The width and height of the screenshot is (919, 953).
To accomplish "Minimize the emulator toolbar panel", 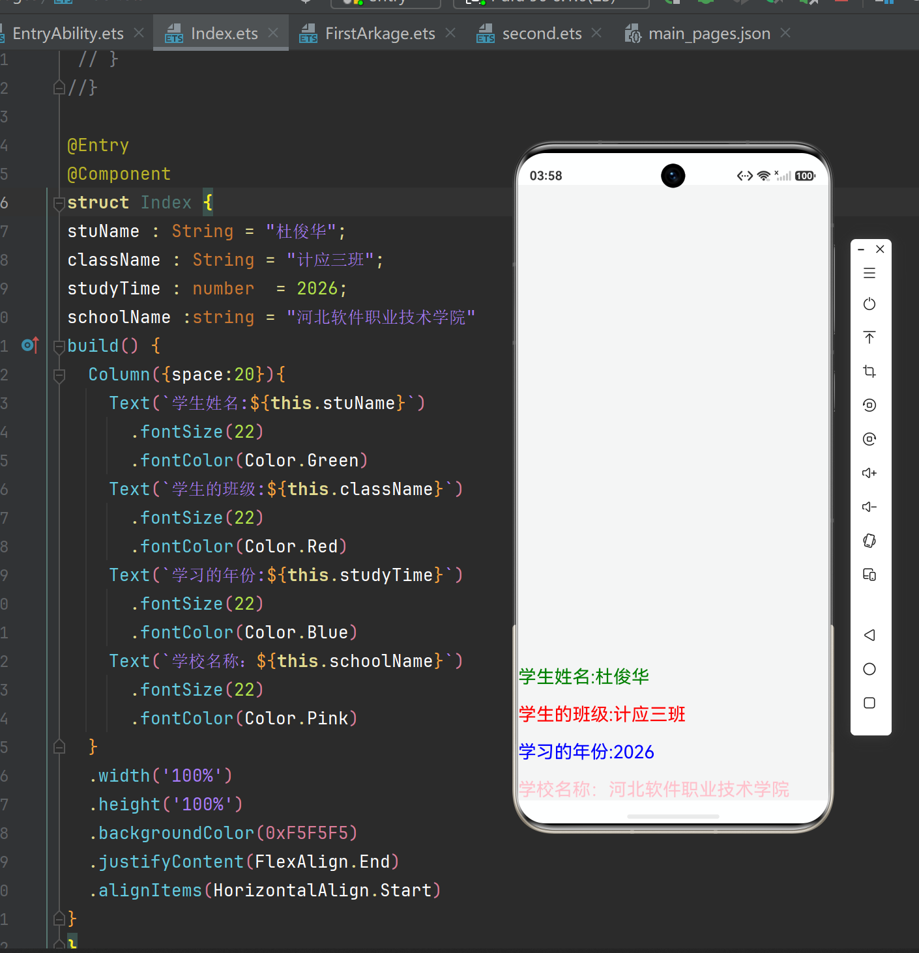I will click(x=861, y=249).
